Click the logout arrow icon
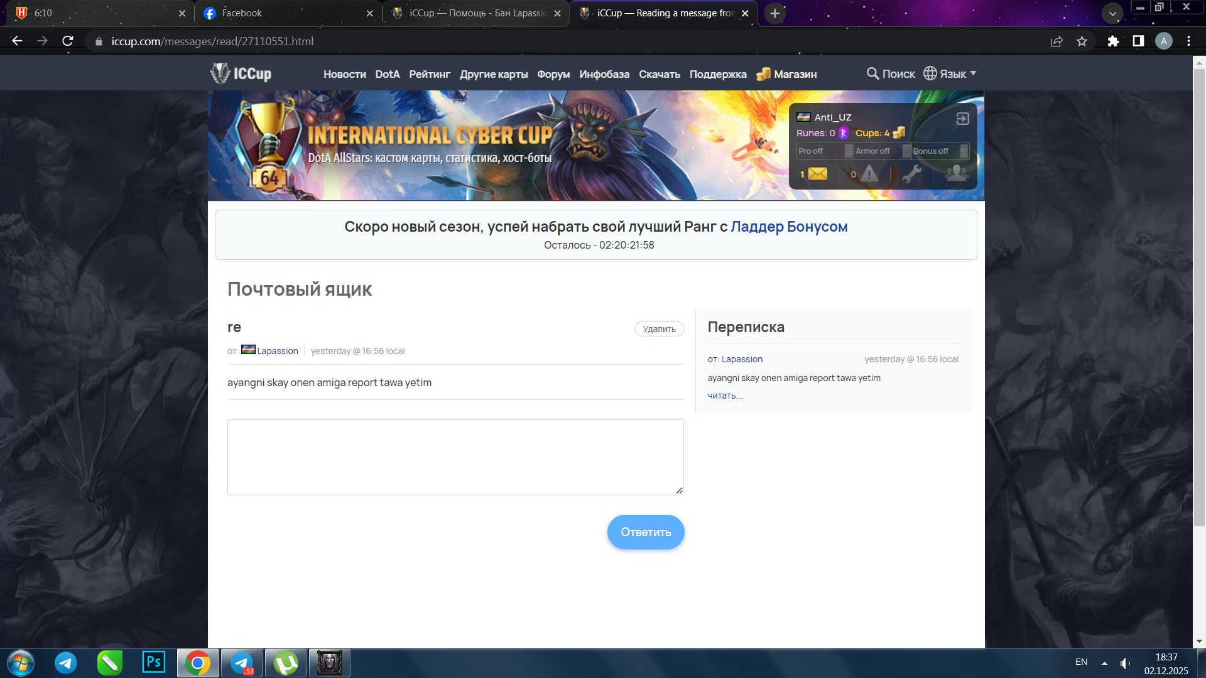 (x=962, y=119)
